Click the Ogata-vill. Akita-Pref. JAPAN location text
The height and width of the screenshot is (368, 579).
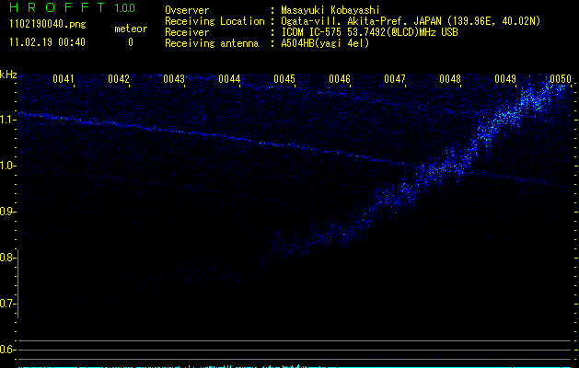411,21
